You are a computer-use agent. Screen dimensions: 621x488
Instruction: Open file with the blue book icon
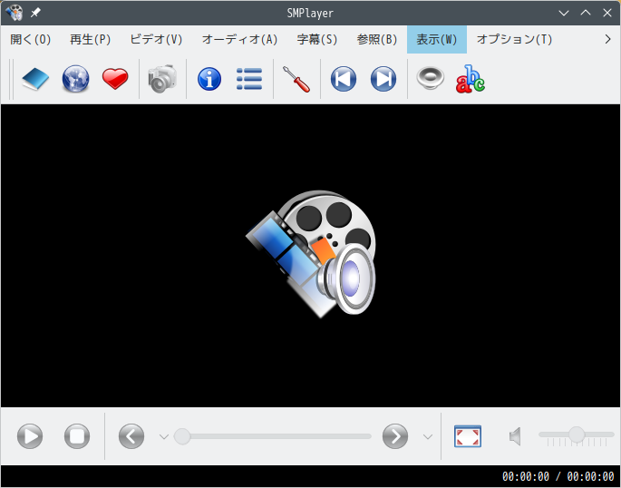click(x=35, y=79)
